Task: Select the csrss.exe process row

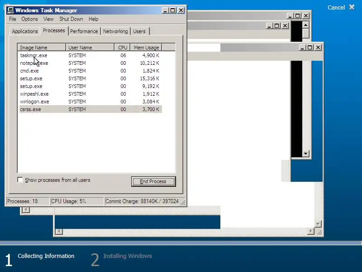Action: coord(90,109)
